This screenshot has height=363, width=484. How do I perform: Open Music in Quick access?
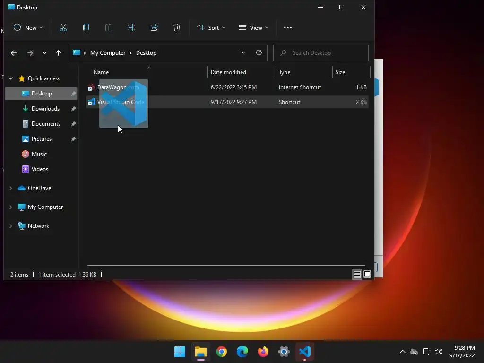39,154
